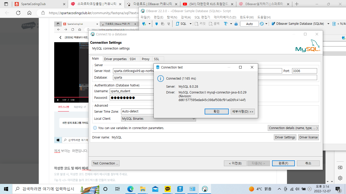The image size is (346, 194).
Task: Open the 검색(A) menu in DBeaver
Action: pos(186,17)
